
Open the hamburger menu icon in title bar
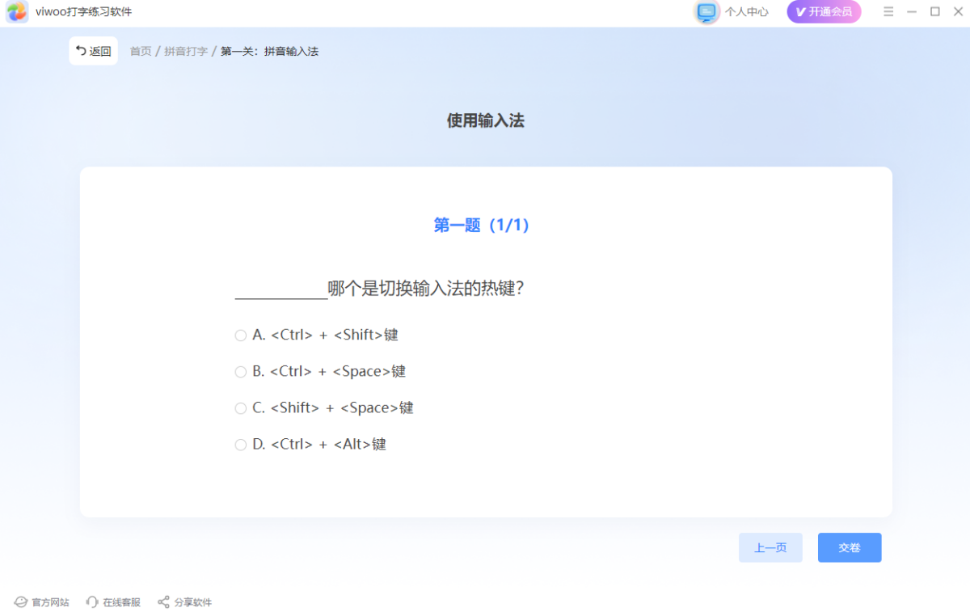888,11
